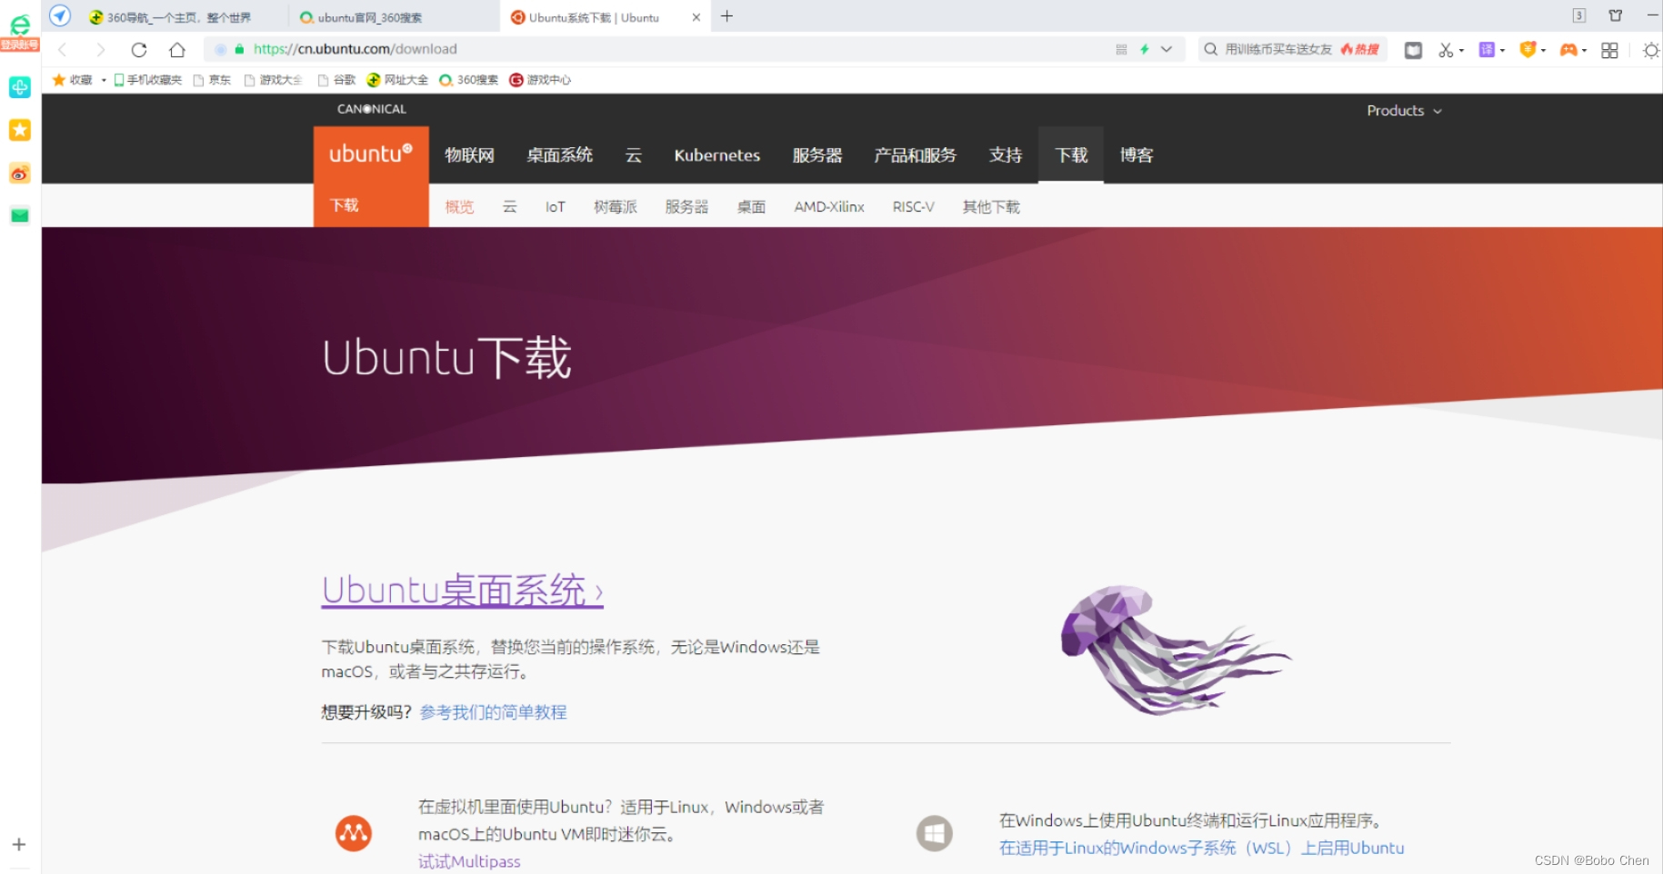
Task: Click the sun brightness icon
Action: coord(1651,50)
